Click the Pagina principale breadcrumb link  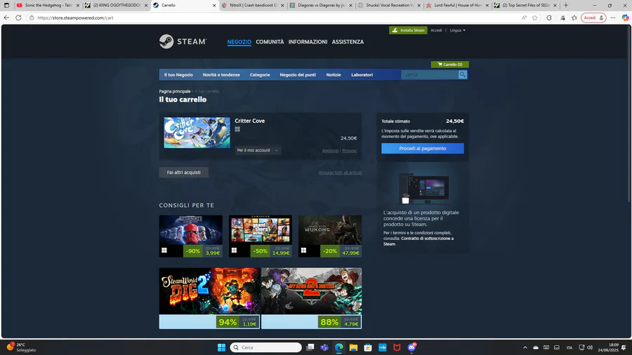click(x=175, y=91)
